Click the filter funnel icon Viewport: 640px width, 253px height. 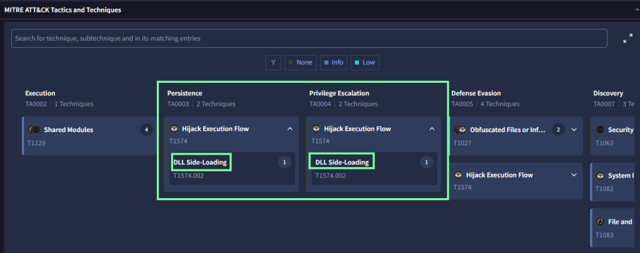(x=273, y=62)
